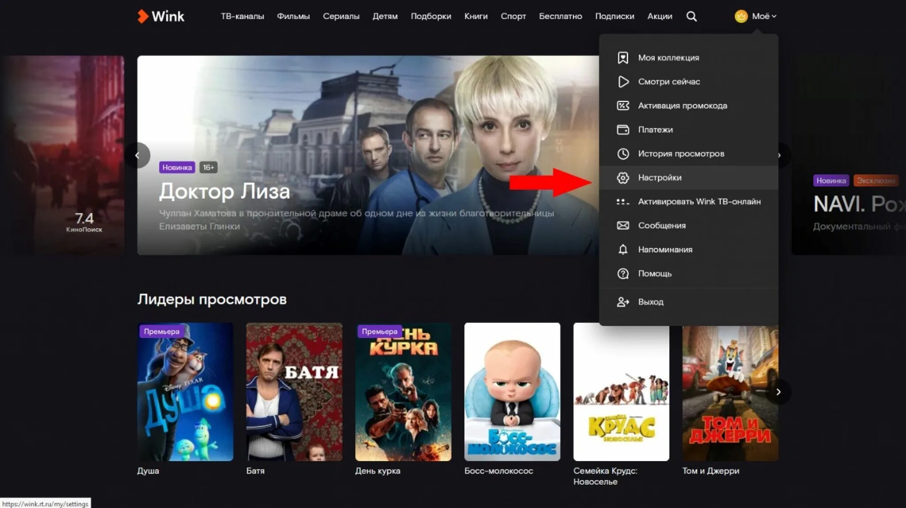The height and width of the screenshot is (508, 906).
Task: Click the День курка title text
Action: 378,471
